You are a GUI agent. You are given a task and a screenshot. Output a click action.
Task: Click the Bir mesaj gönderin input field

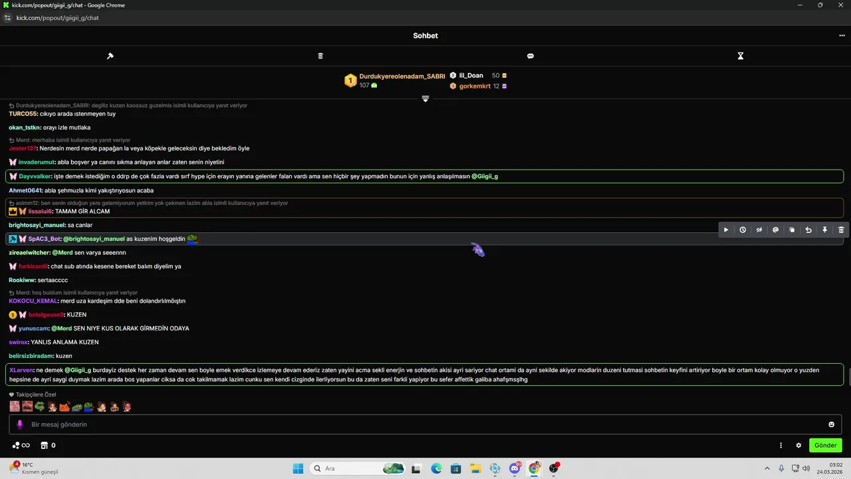coord(425,424)
